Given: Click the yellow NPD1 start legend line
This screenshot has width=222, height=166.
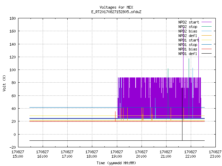Looking at the screenshot, I should [x=206, y=40].
